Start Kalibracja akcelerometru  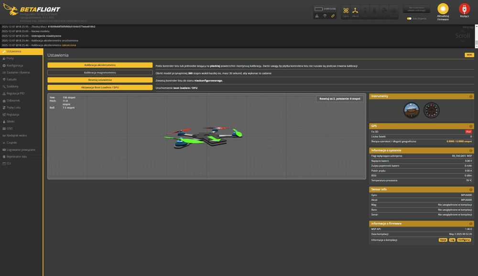(100, 65)
